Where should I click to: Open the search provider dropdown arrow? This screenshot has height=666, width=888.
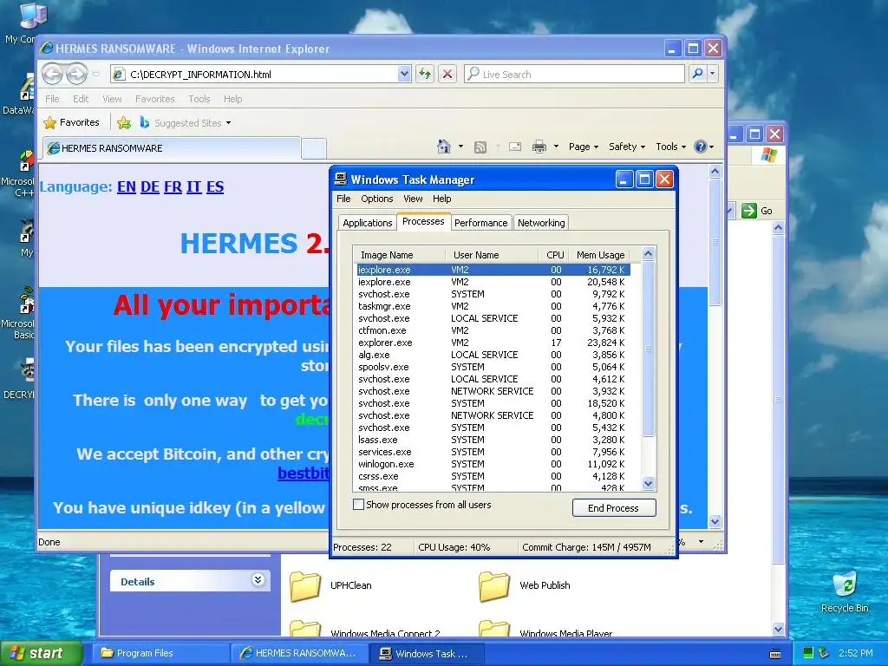click(x=713, y=74)
